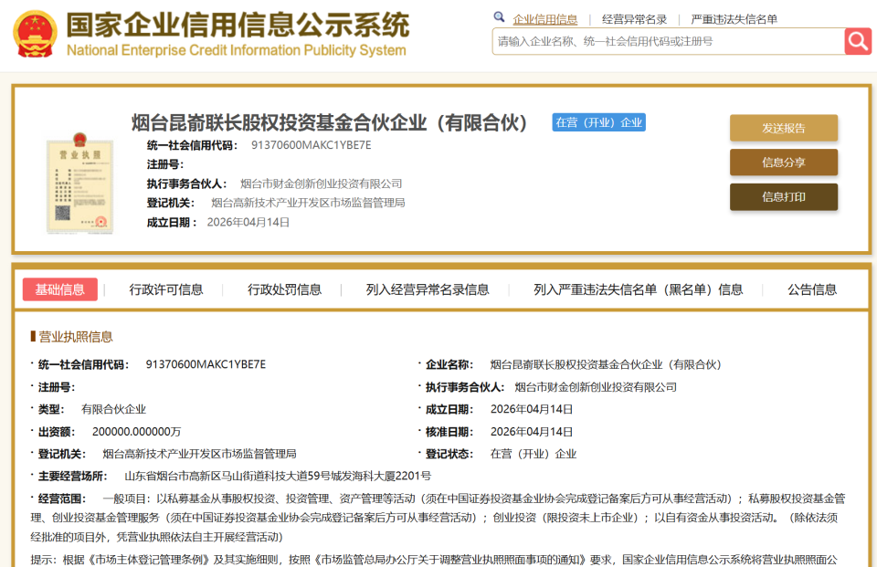Switch to 公告信息 tab

click(812, 289)
